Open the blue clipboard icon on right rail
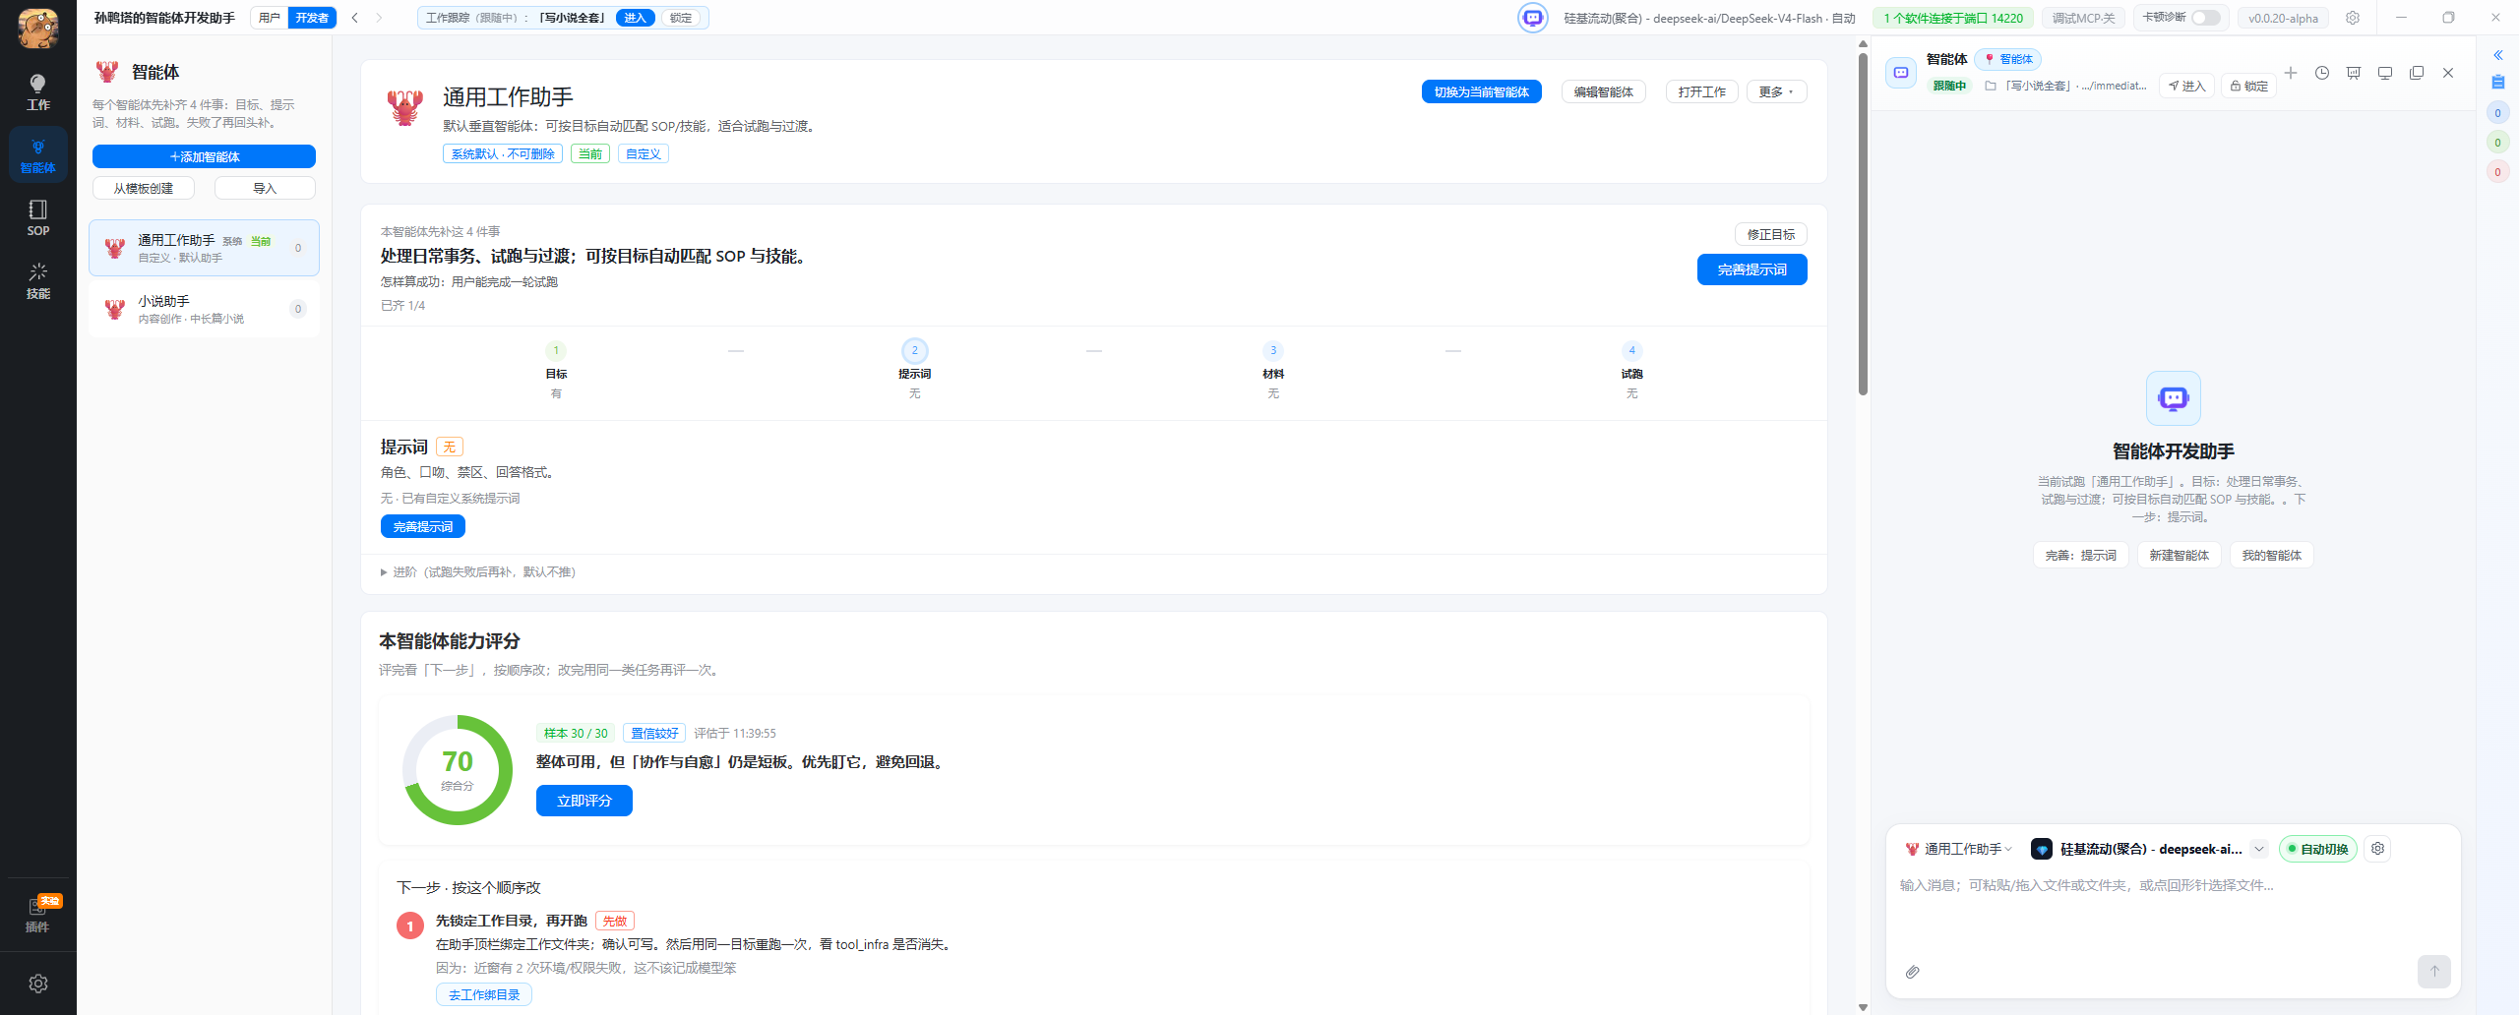Viewport: 2519px width, 1015px height. [x=2497, y=82]
